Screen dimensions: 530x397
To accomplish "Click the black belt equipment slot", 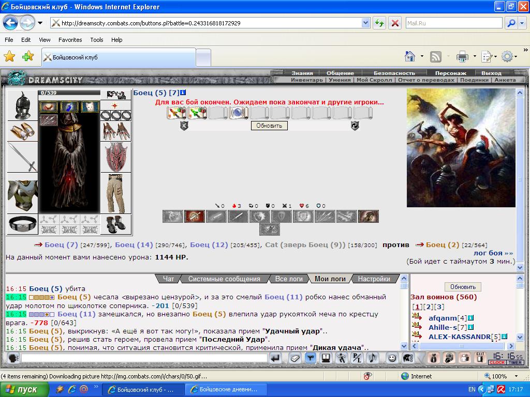I will pos(23,224).
